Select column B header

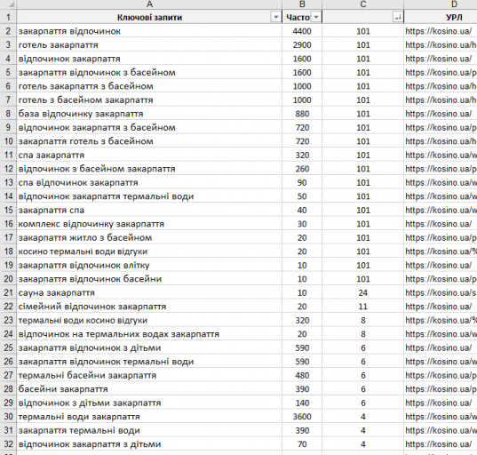302,4
